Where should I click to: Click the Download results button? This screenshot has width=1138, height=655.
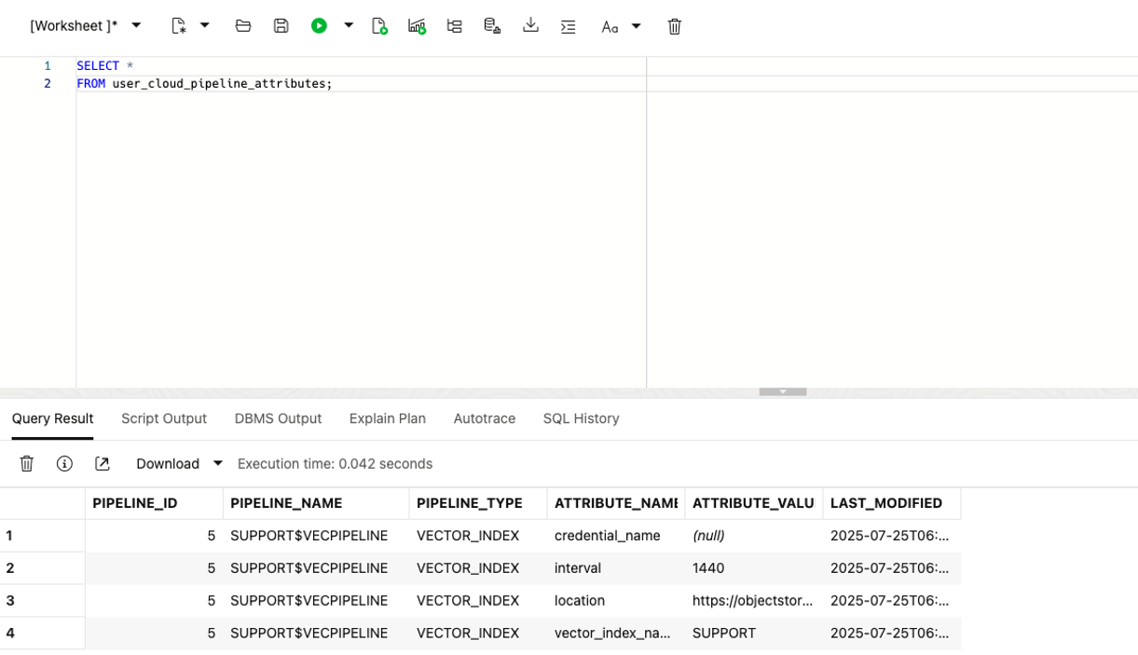[x=168, y=463]
